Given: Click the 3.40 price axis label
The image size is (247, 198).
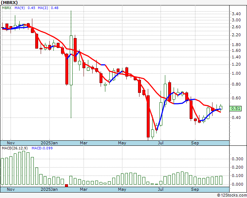Looking at the screenshot, I should (x=235, y=14).
